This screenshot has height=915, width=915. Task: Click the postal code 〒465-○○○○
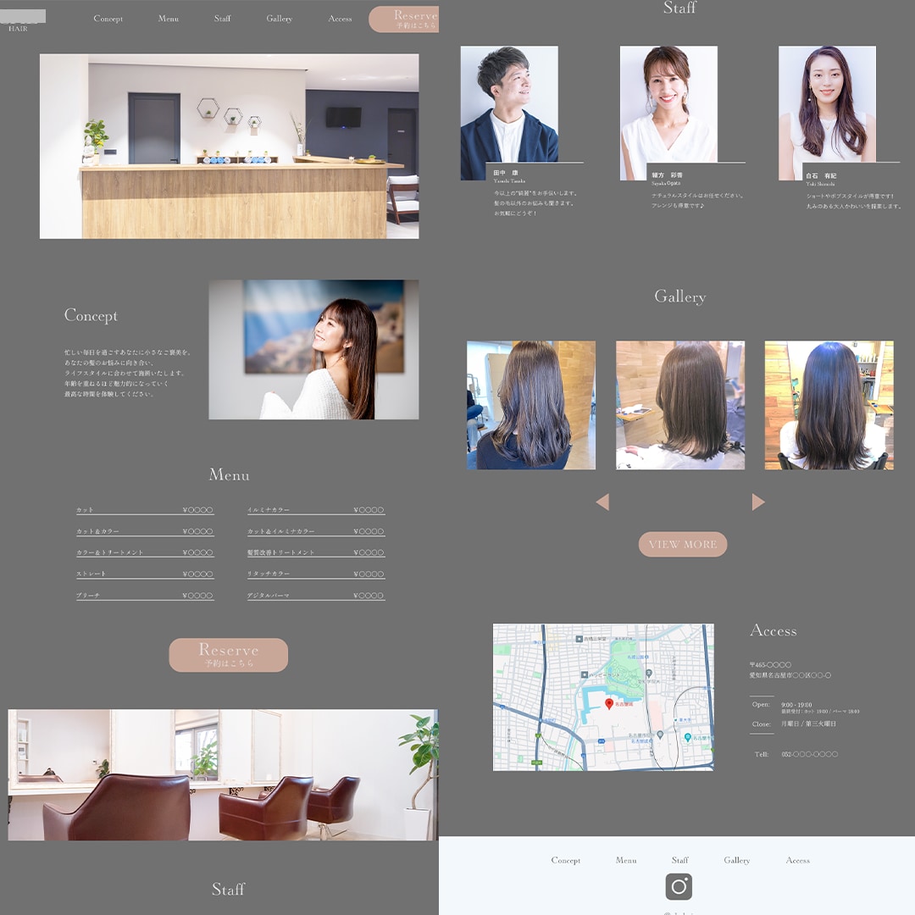coord(770,665)
